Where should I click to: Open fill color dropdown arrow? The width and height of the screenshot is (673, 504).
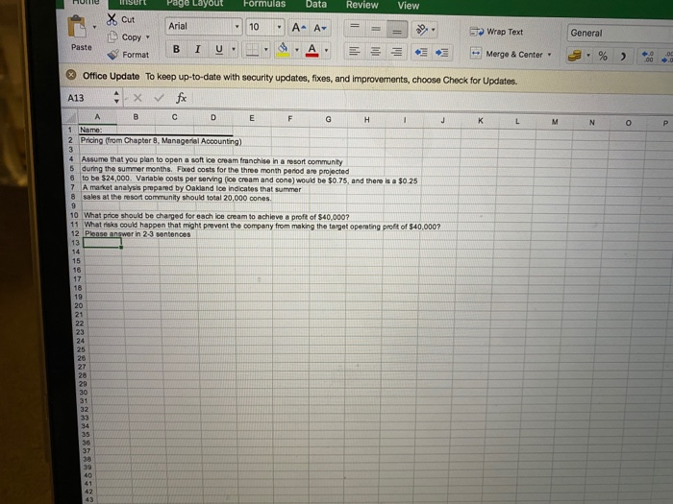click(x=296, y=50)
